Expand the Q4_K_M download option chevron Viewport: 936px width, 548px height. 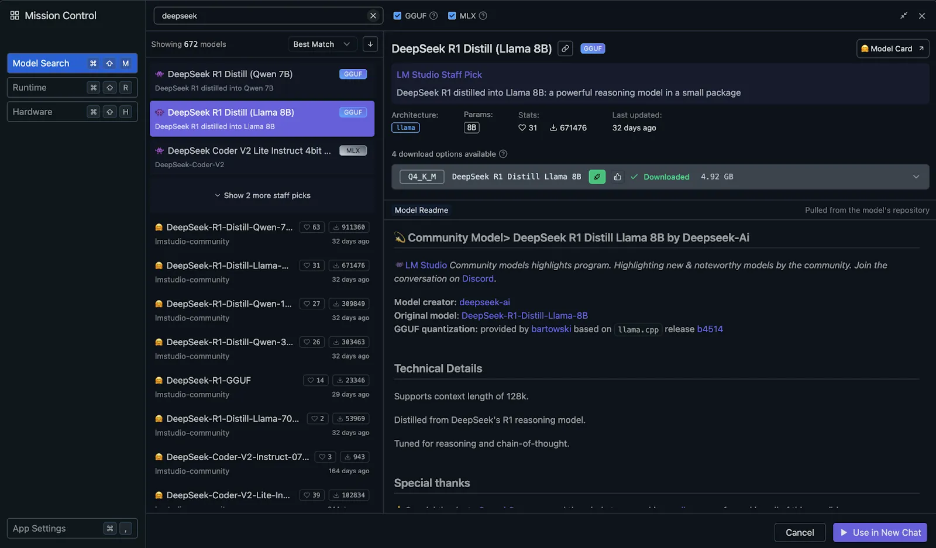point(916,177)
